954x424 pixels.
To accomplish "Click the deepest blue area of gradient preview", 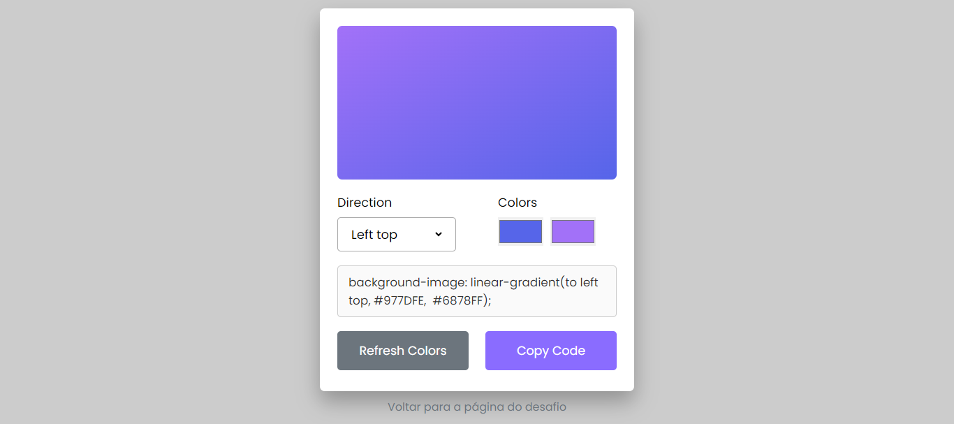I will [x=608, y=171].
